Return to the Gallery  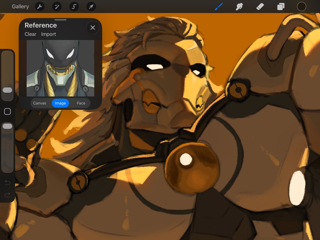point(20,7)
